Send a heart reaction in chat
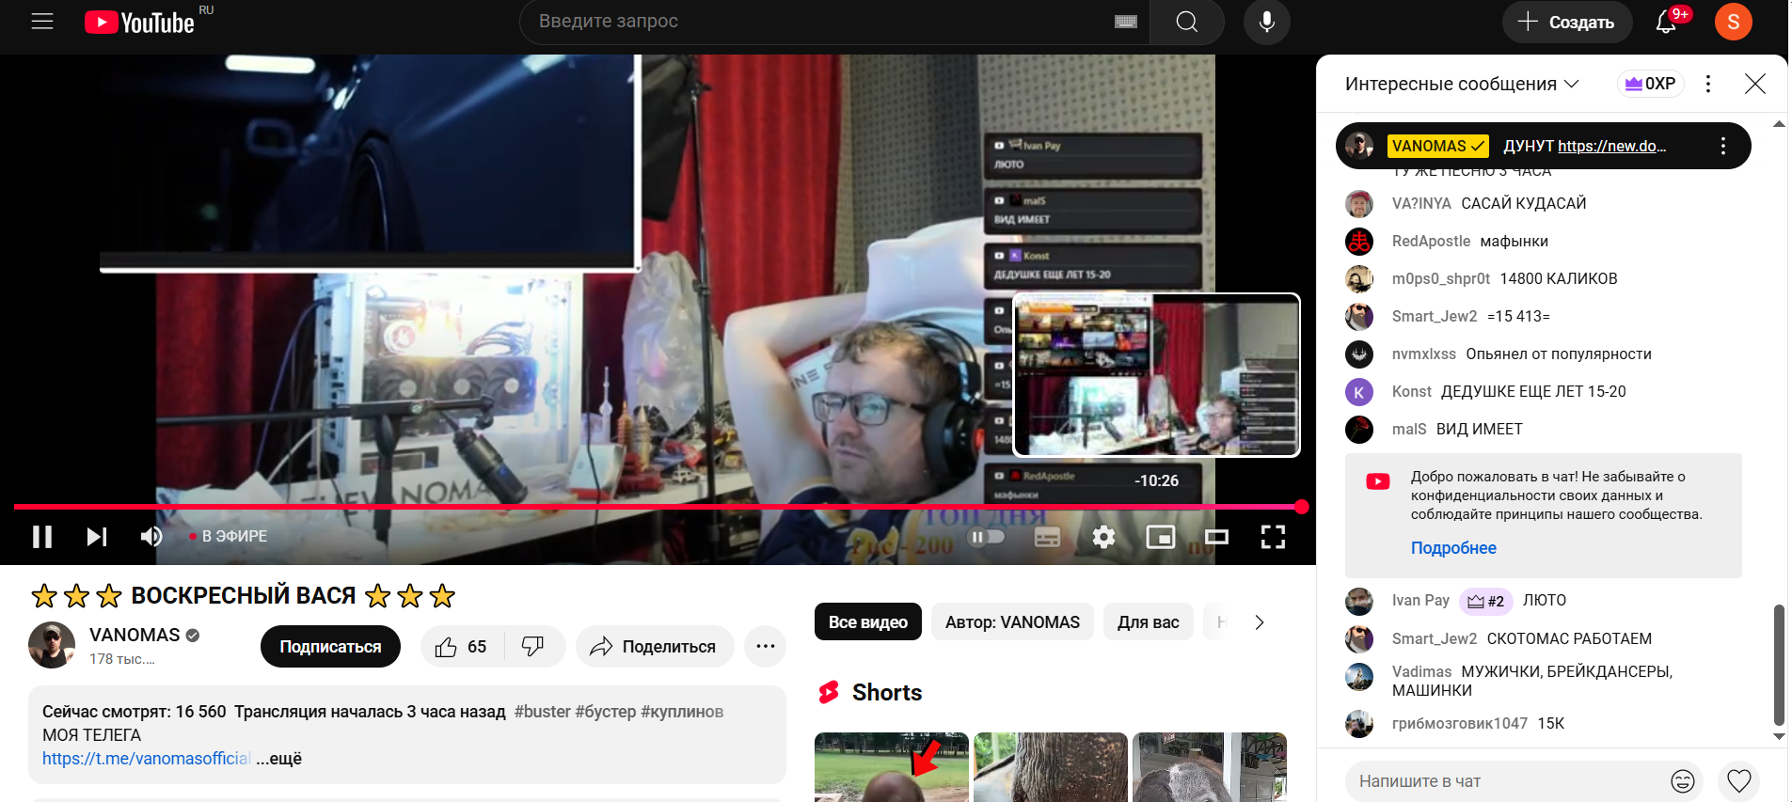Screen dimensions: 1792x802 1739,781
